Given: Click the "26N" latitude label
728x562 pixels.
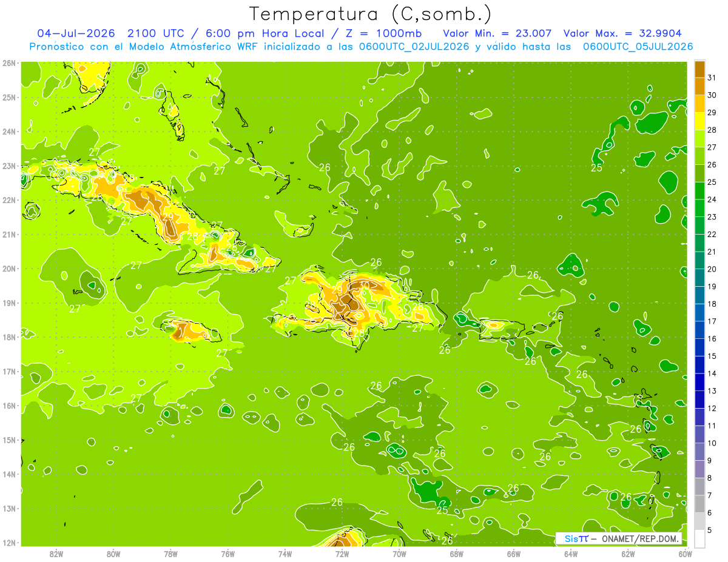Looking at the screenshot, I should coord(9,63).
